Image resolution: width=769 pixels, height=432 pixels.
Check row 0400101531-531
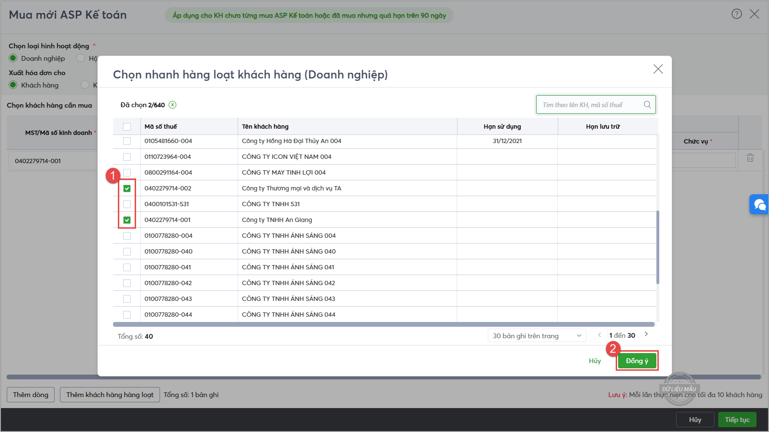click(127, 204)
